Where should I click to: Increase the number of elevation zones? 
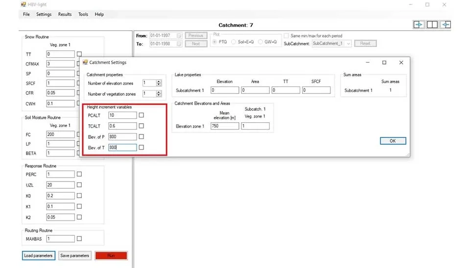tap(159, 82)
